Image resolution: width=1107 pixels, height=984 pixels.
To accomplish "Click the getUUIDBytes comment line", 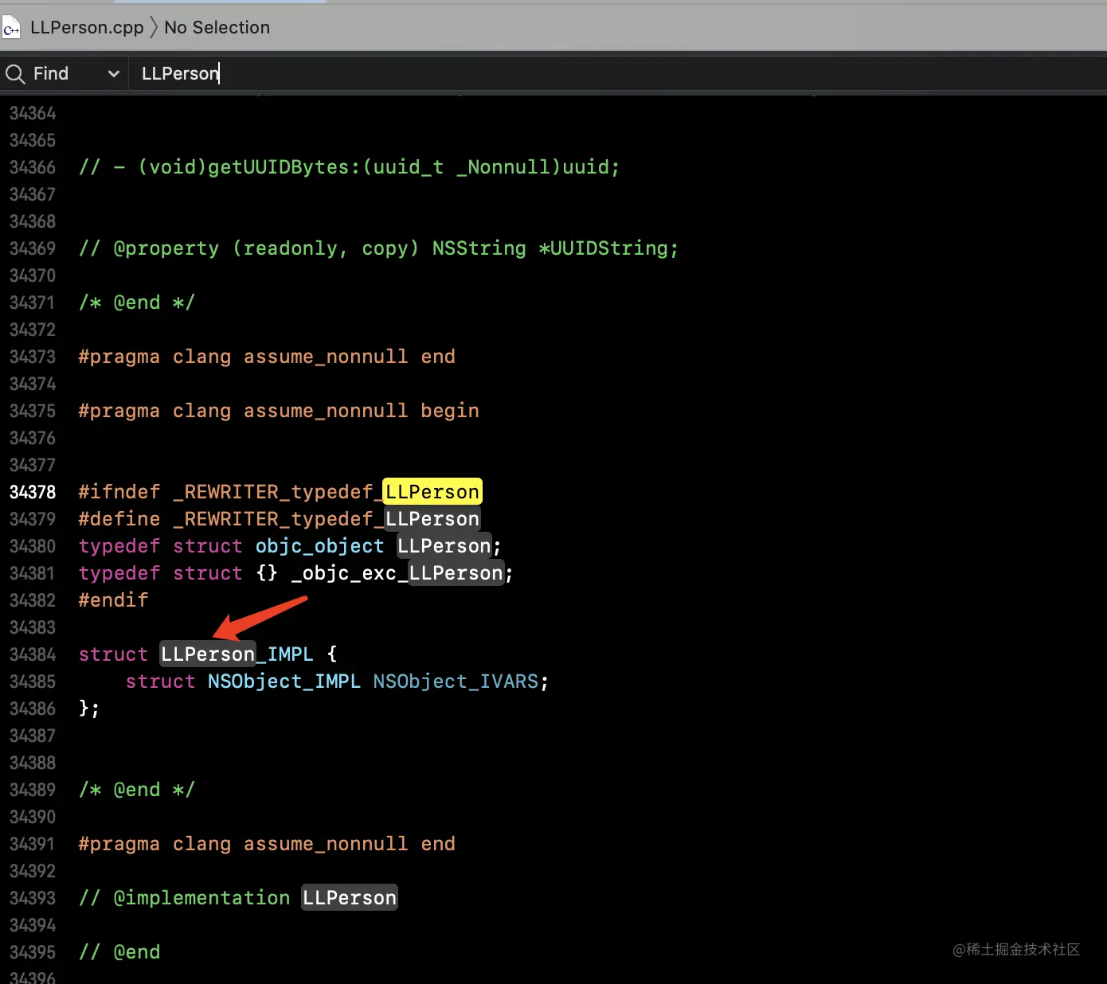I will (x=349, y=167).
